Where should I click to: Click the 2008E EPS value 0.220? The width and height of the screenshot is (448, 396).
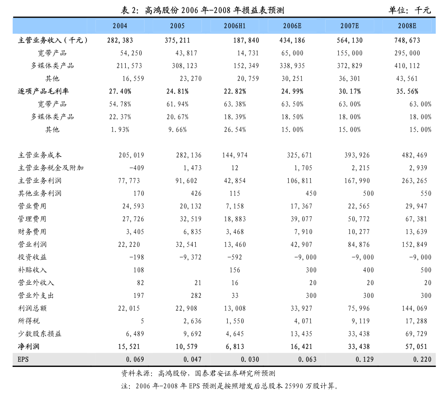click(x=422, y=360)
